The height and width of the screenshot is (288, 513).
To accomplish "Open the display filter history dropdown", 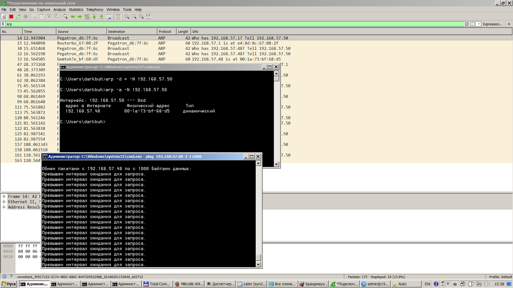I will pyautogui.click(x=479, y=24).
